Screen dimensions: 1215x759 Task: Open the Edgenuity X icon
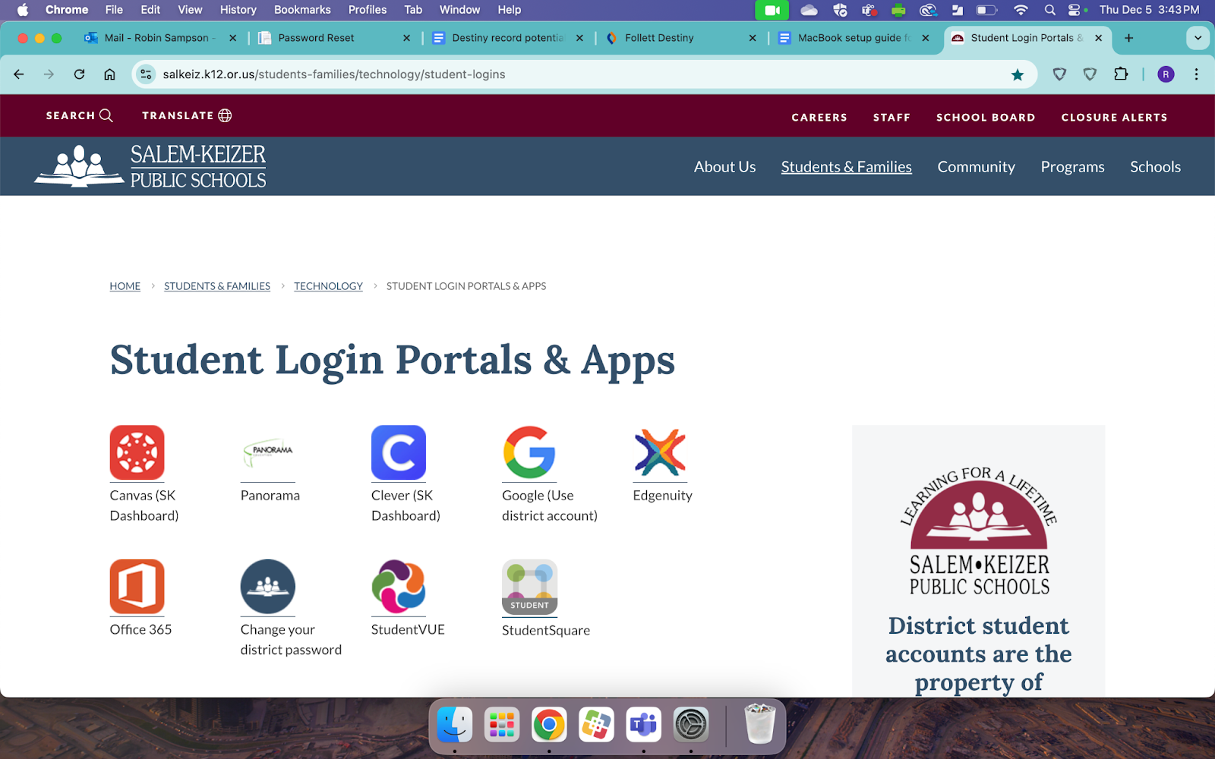(660, 452)
